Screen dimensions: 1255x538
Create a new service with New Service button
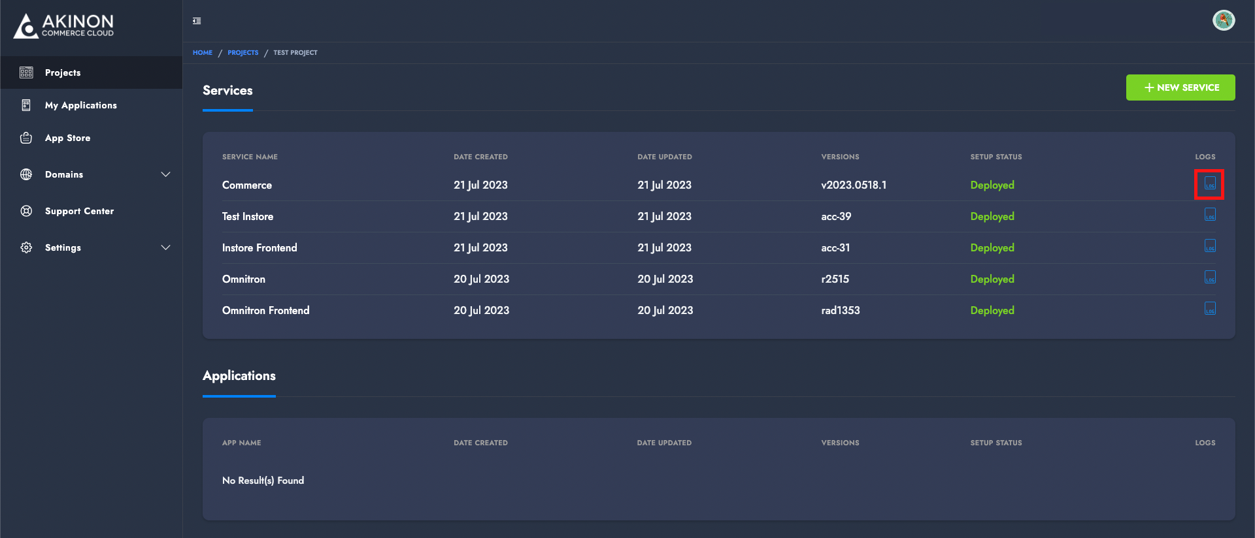(x=1180, y=87)
